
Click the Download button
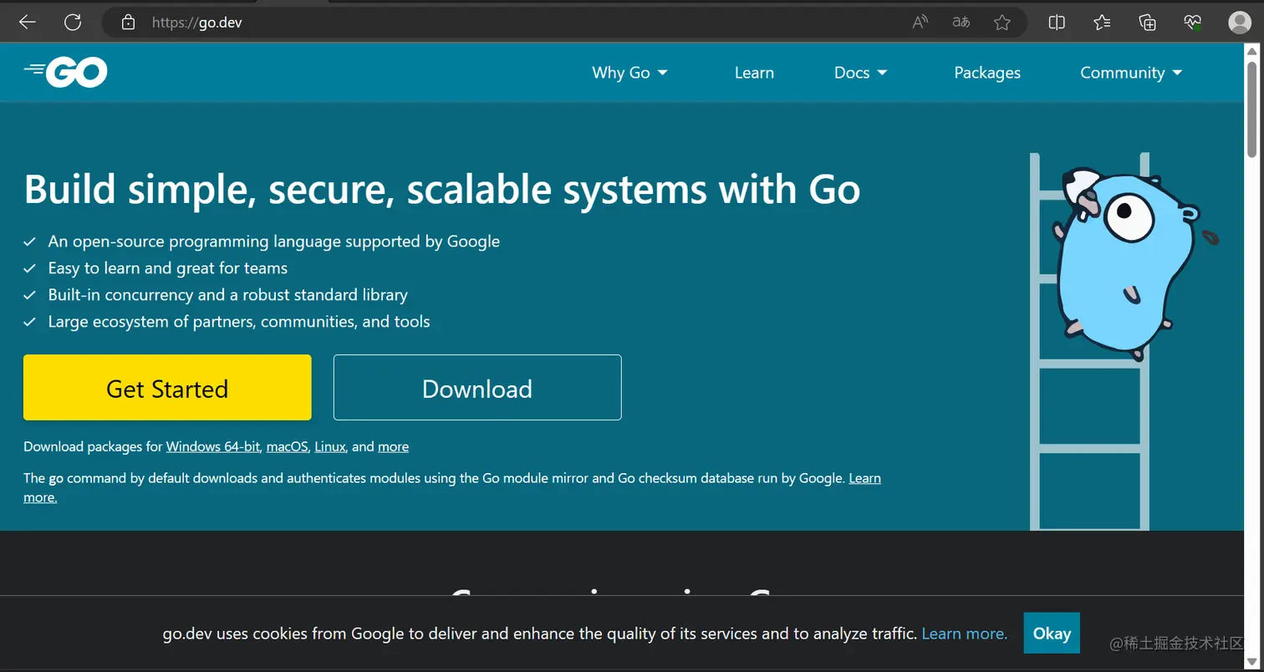point(477,388)
